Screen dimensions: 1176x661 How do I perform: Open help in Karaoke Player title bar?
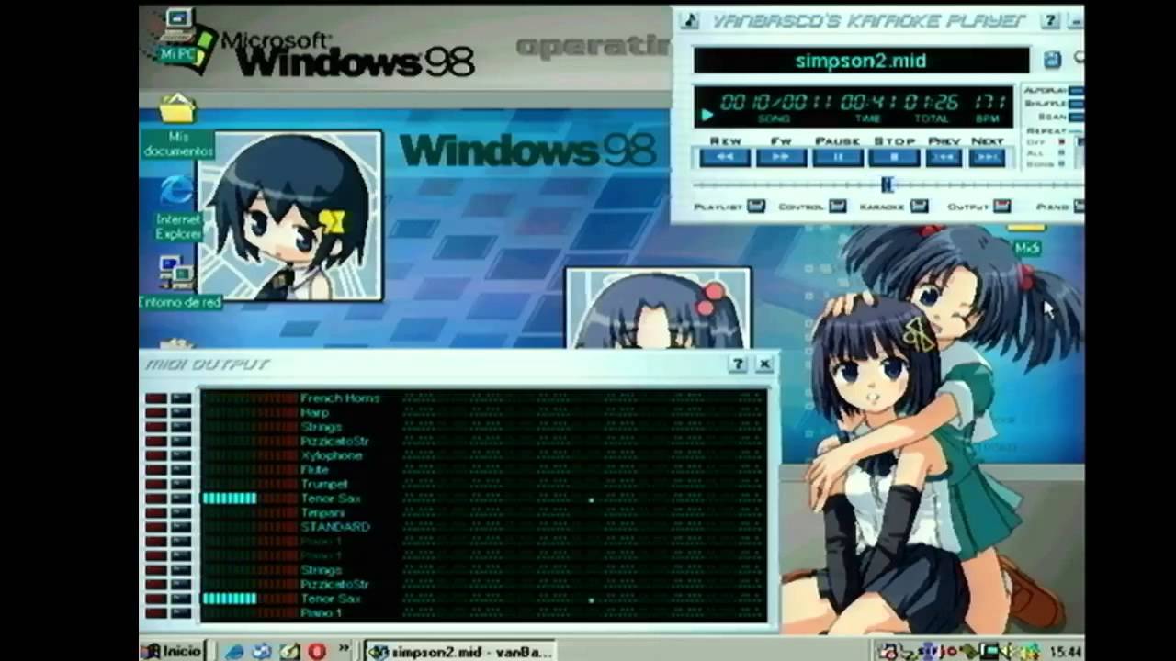click(1051, 20)
